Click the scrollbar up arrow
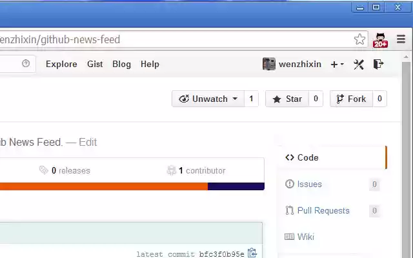This screenshot has height=258, width=413. click(406, 57)
